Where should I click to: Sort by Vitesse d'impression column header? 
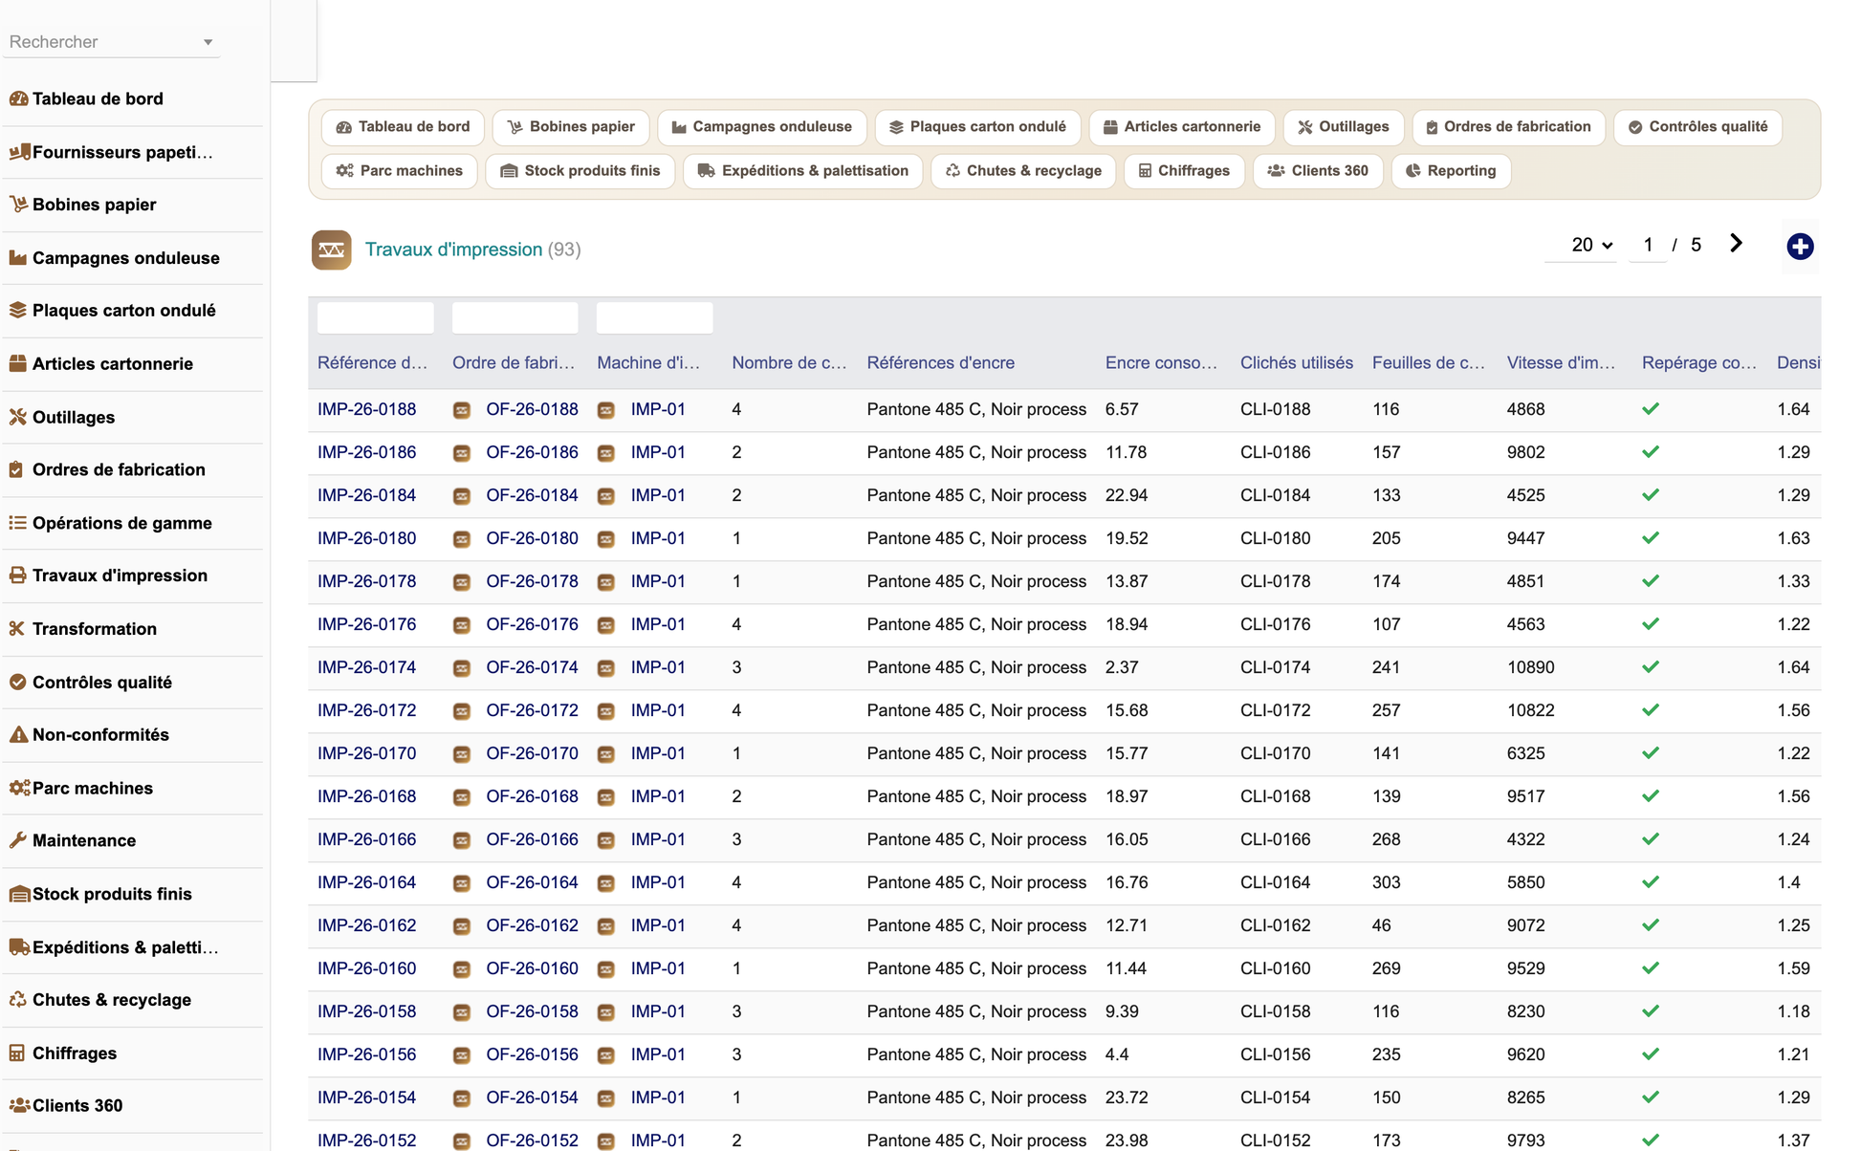[x=1560, y=363]
